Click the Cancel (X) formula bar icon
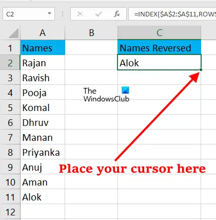This screenshot has width=216, height=220. [x=80, y=14]
